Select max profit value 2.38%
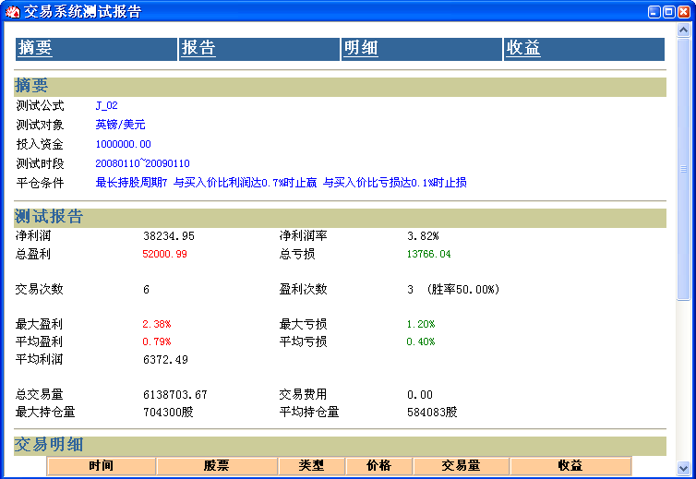 click(157, 324)
